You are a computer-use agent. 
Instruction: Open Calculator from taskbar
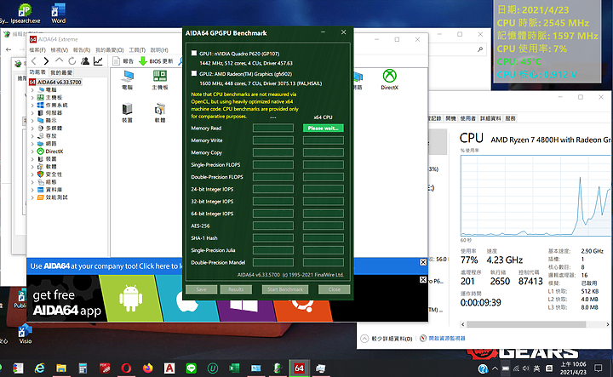83,368
